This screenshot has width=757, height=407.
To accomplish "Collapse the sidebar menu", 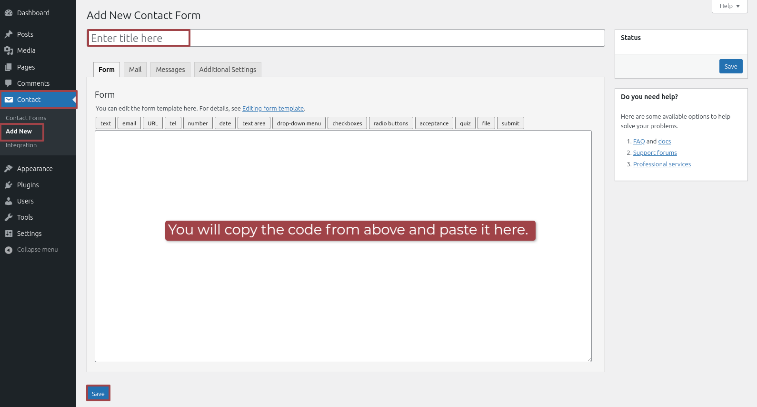I will 31,250.
